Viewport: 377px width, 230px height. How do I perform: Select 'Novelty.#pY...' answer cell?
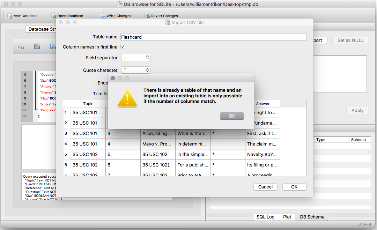coord(263,155)
